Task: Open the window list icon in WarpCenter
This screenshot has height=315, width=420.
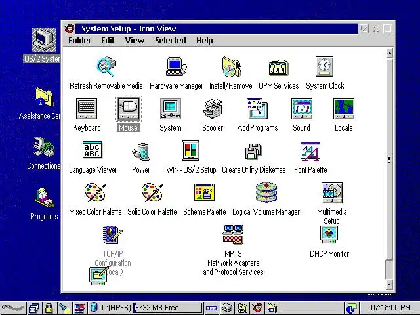Action: 33,308
